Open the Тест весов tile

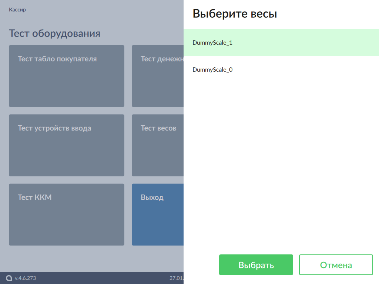coord(158,145)
